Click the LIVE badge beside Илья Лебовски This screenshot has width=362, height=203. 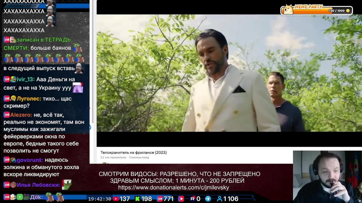coord(7,185)
